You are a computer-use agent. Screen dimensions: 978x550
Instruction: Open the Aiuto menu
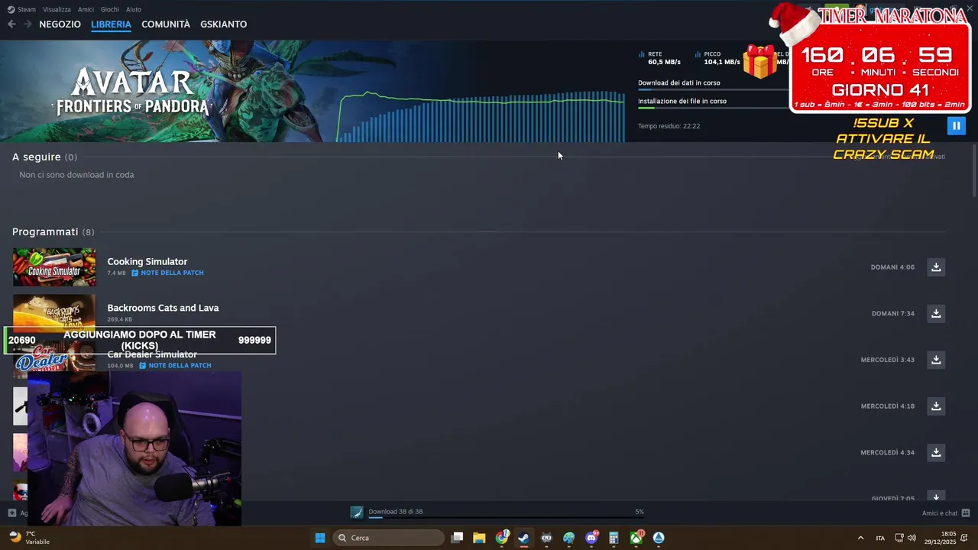pyautogui.click(x=134, y=9)
